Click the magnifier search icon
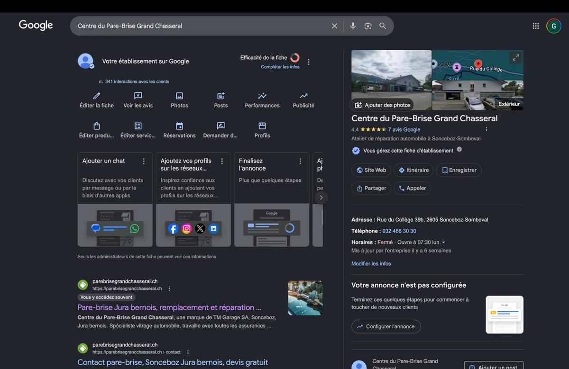Viewport: 569px width, 369px height. pos(383,26)
